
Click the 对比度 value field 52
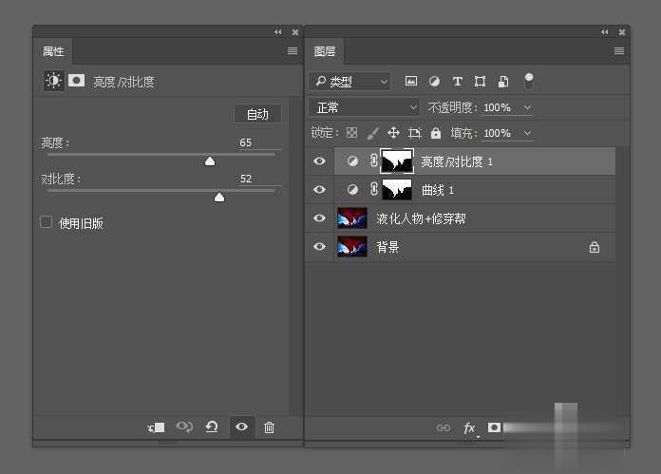[258, 179]
